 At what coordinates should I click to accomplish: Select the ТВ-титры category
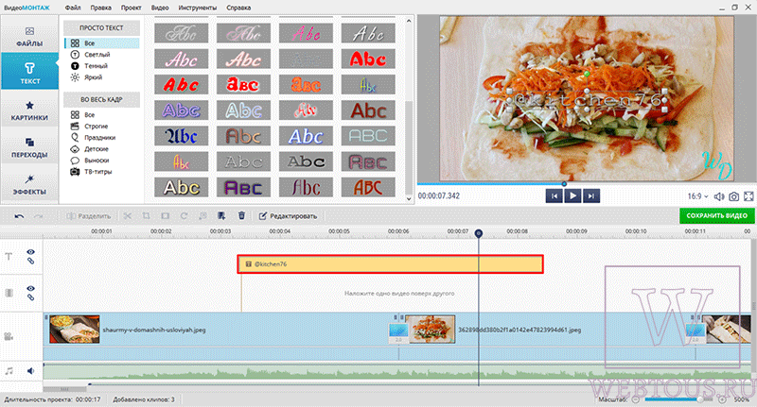(x=98, y=172)
